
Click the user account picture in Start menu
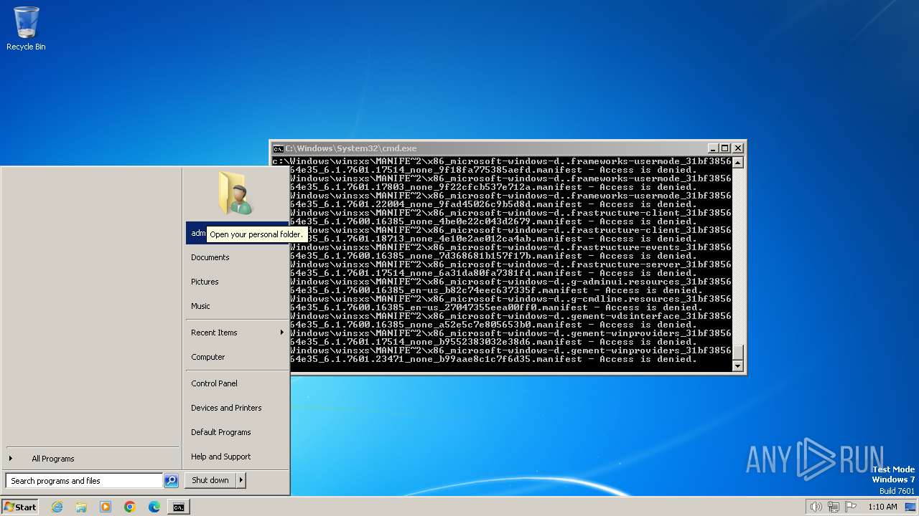[235, 193]
